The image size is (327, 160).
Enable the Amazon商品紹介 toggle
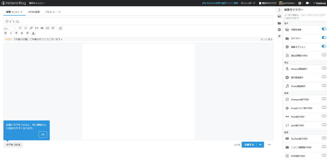point(324,68)
